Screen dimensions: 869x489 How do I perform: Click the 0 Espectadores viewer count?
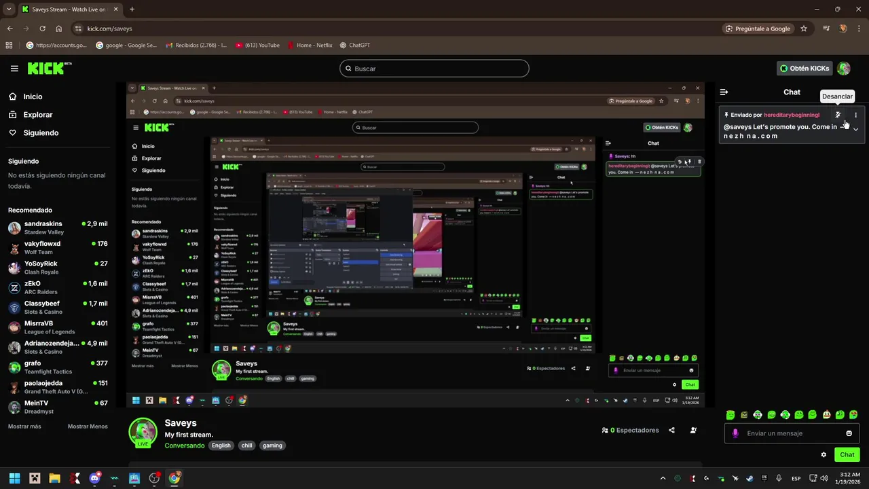(x=630, y=430)
